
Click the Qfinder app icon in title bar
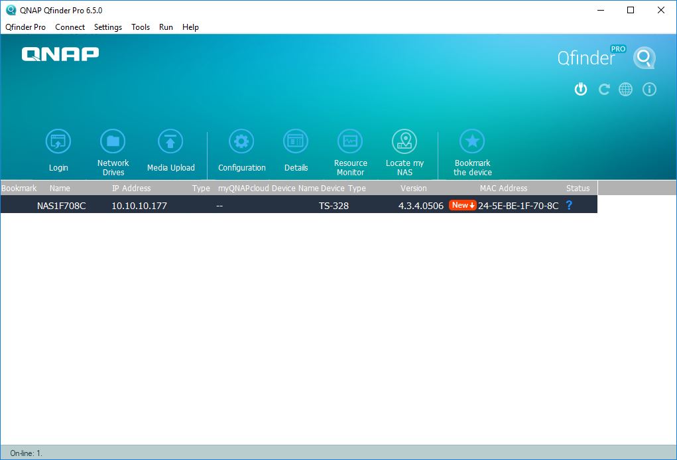(x=11, y=10)
